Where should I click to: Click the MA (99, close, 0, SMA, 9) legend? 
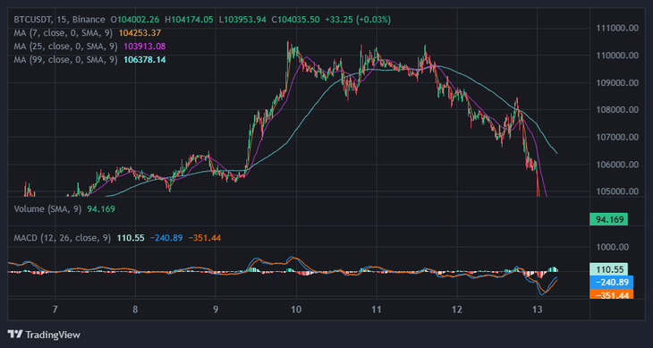pyautogui.click(x=66, y=60)
